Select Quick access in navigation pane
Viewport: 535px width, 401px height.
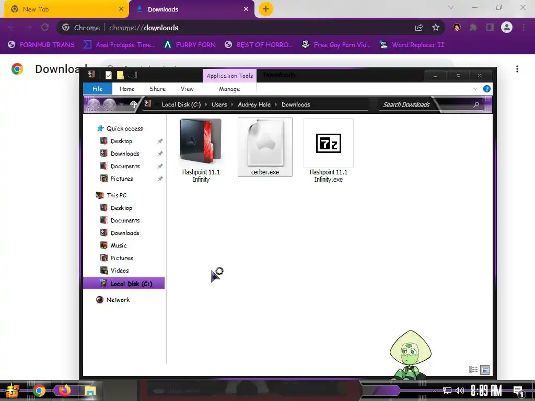click(120, 128)
